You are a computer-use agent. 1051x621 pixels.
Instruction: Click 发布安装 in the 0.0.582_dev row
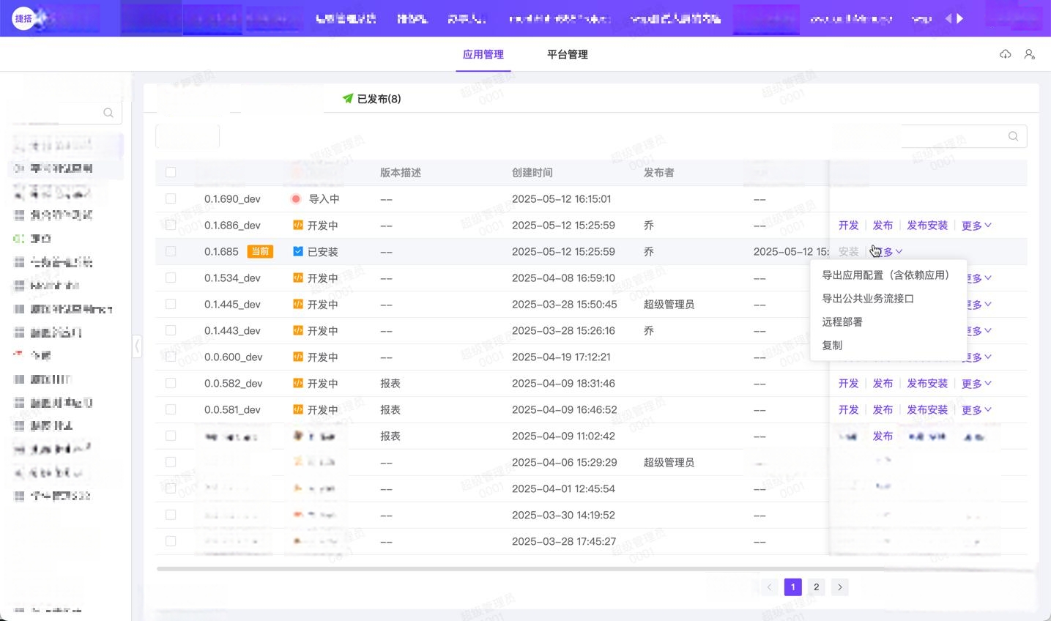click(928, 384)
